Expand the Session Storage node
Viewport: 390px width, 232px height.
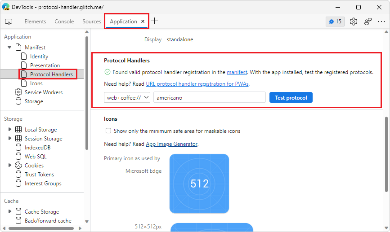(10, 138)
